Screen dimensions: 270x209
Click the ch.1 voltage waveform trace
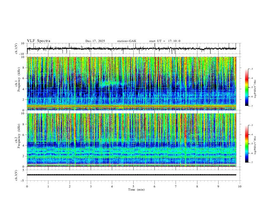pyautogui.click(x=131, y=48)
